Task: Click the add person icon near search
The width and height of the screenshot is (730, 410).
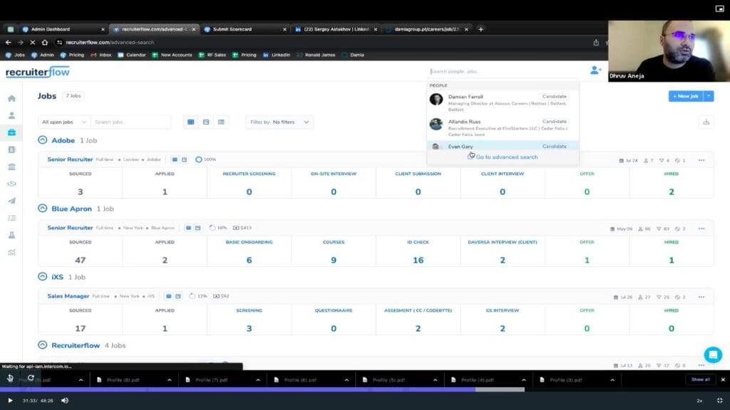Action: coord(595,70)
